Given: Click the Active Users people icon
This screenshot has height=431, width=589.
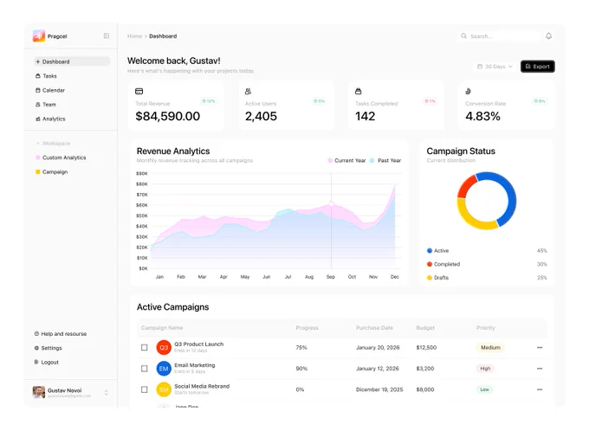Looking at the screenshot, I should (249, 91).
